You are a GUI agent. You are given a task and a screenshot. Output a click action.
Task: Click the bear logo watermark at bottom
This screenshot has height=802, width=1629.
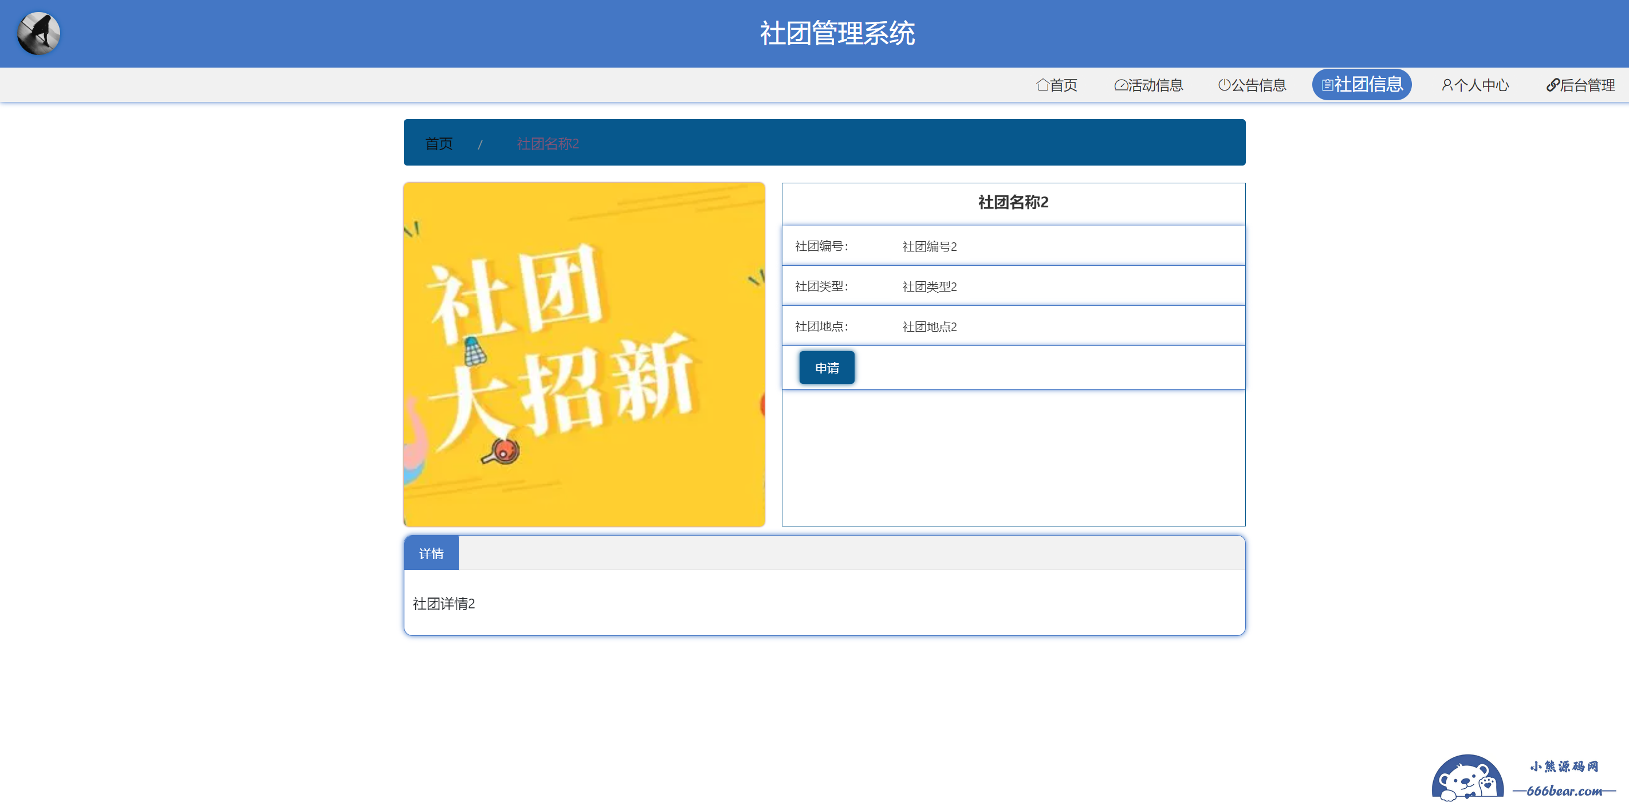[x=1467, y=778]
